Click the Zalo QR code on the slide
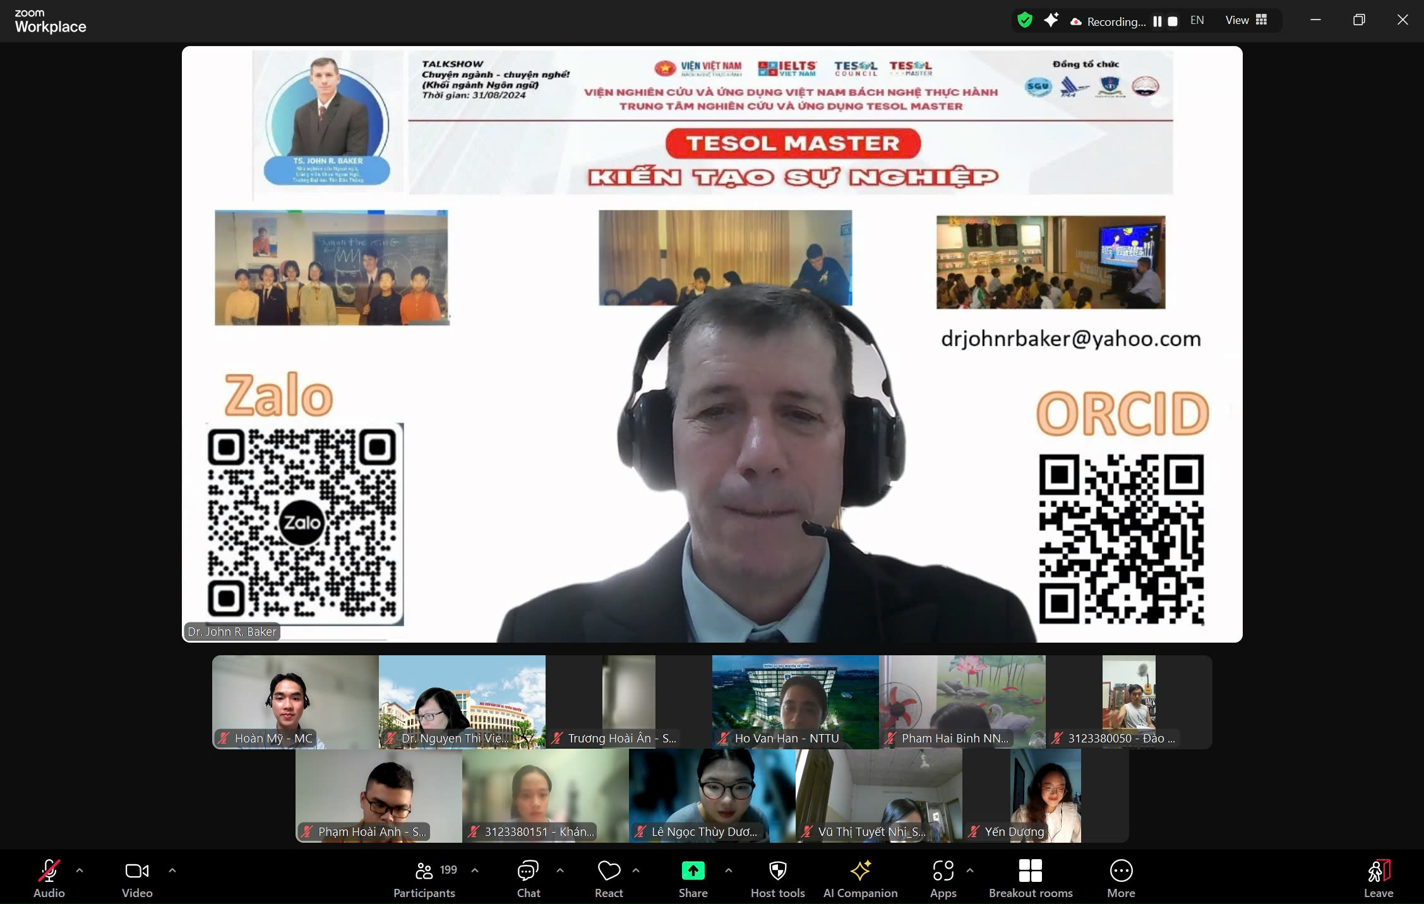This screenshot has width=1424, height=904. coord(302,523)
